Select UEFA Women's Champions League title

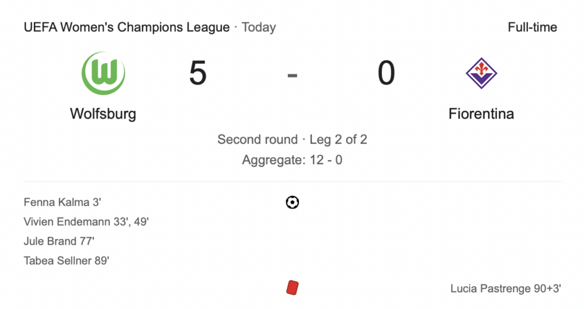click(x=127, y=27)
